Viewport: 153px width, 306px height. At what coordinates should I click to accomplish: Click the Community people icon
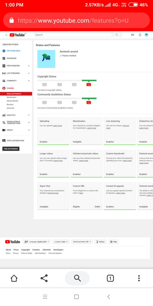pyautogui.click(x=4, y=81)
